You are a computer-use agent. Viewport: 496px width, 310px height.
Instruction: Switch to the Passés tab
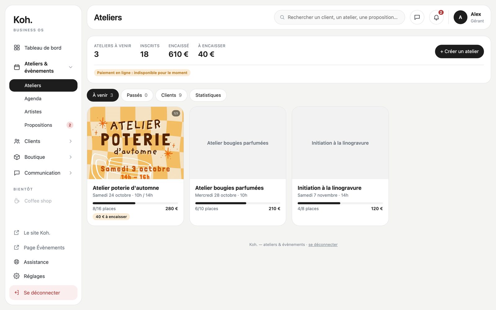137,95
